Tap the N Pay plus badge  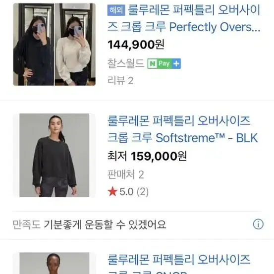tap(164, 63)
